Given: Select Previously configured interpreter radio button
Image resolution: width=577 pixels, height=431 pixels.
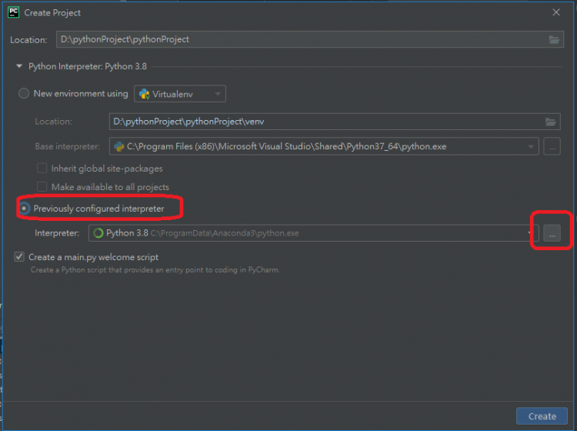Looking at the screenshot, I should point(24,209).
